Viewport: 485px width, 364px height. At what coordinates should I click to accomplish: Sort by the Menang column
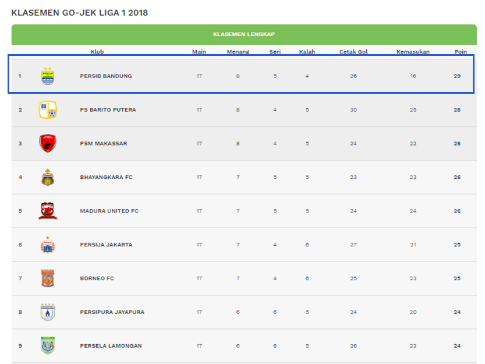pyautogui.click(x=238, y=51)
